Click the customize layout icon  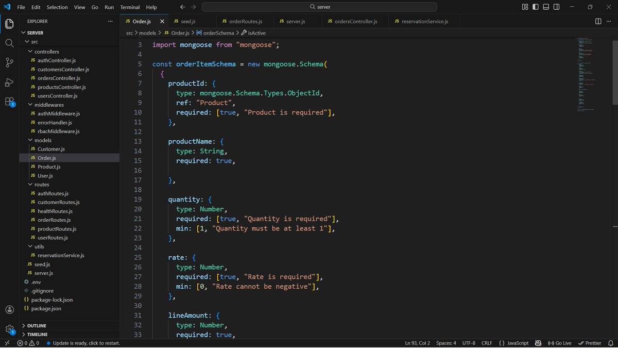[525, 7]
